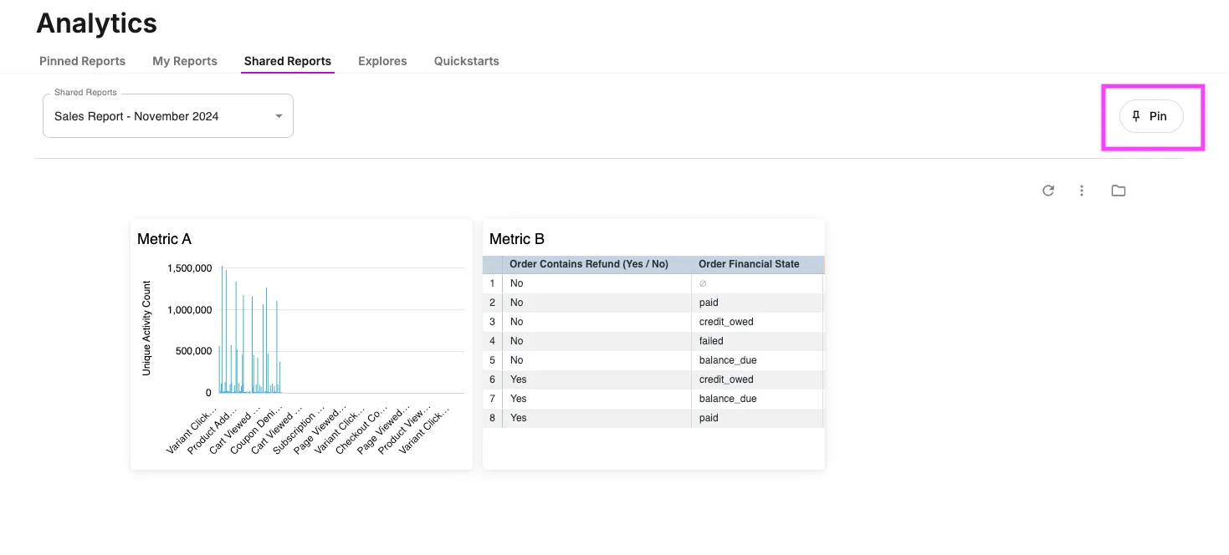
Task: Click the 'Yes' cell in row 6
Action: pyautogui.click(x=597, y=379)
